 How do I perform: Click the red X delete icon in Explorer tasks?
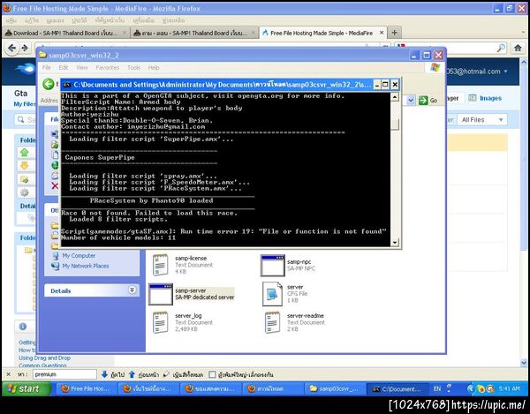(x=55, y=185)
